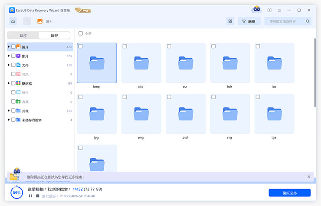Open the hamburger menu in title bar
This screenshot has height=206, width=321.
(x=279, y=10)
